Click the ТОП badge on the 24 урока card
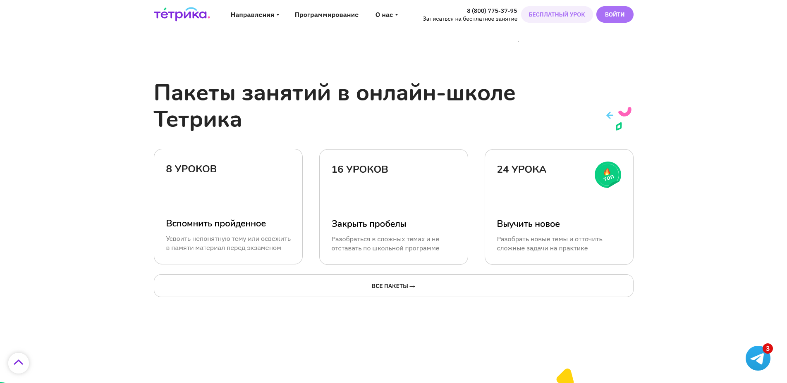This screenshot has height=383, width=787. tap(608, 174)
